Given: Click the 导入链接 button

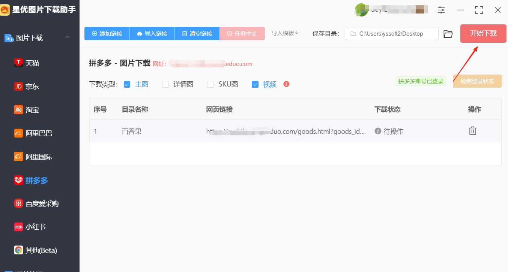Looking at the screenshot, I should pyautogui.click(x=152, y=33).
